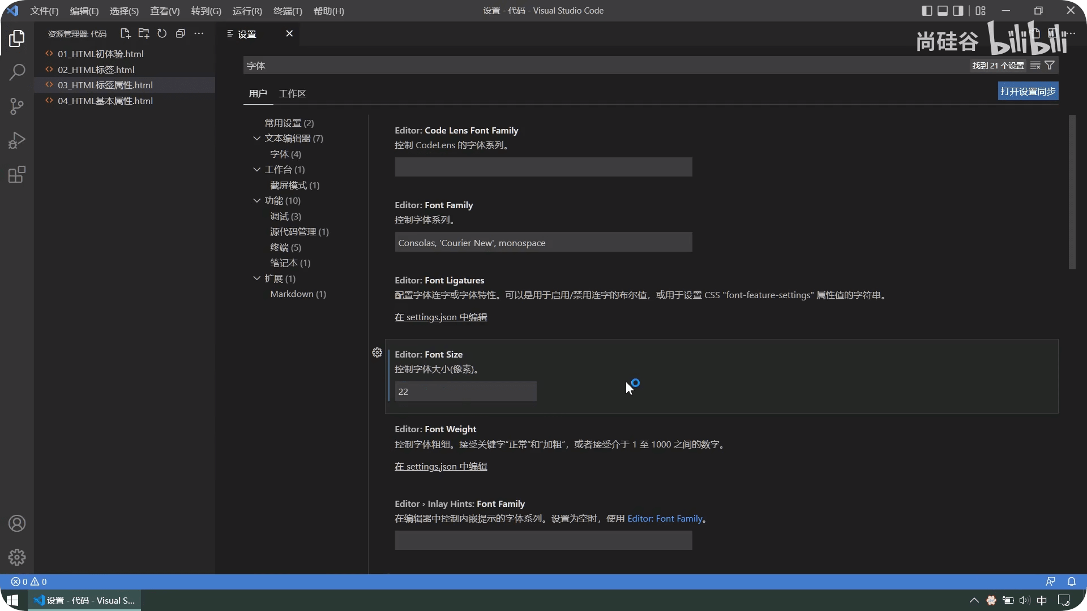The width and height of the screenshot is (1087, 611).
Task: Click the New Folder icon in explorer
Action: pyautogui.click(x=144, y=34)
